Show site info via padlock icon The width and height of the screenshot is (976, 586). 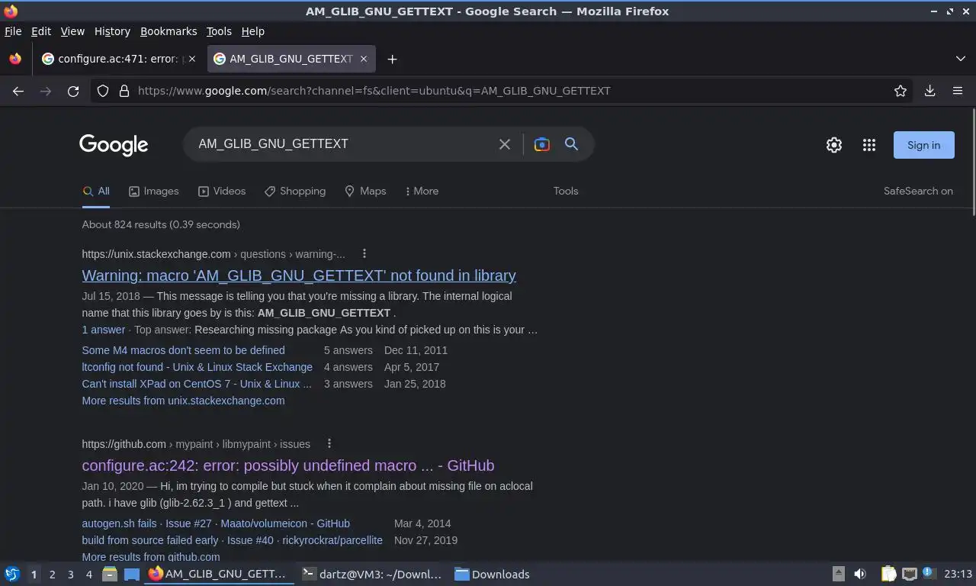(124, 91)
